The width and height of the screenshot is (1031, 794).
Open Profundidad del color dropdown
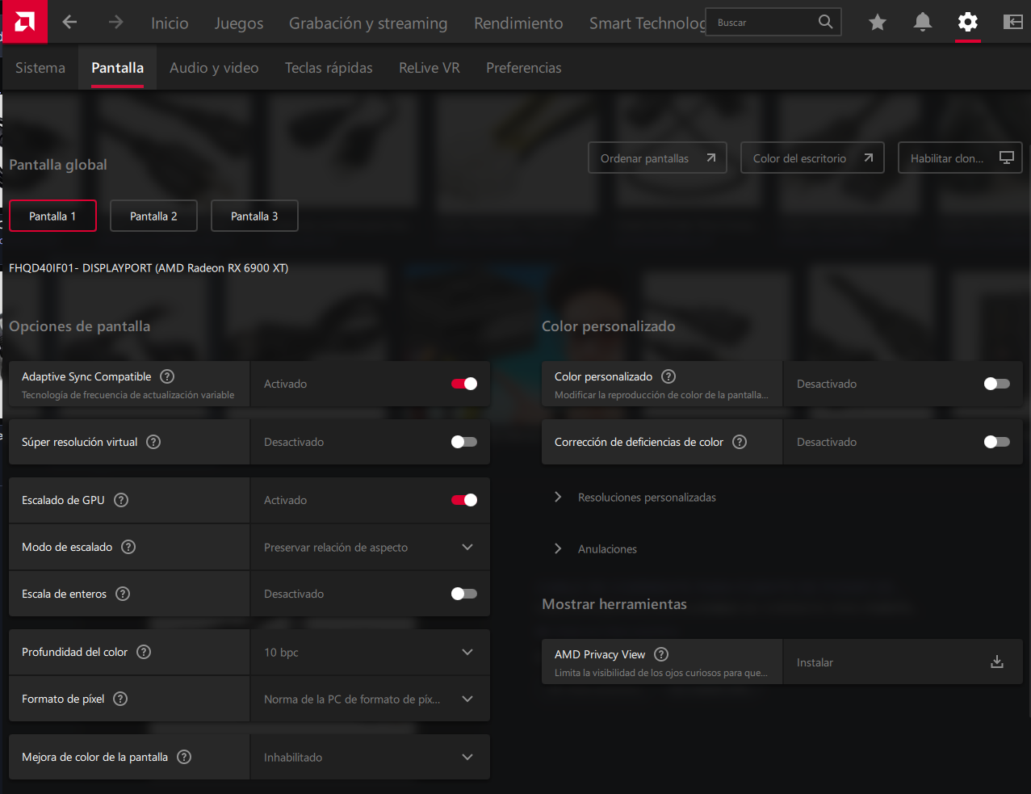coord(370,652)
